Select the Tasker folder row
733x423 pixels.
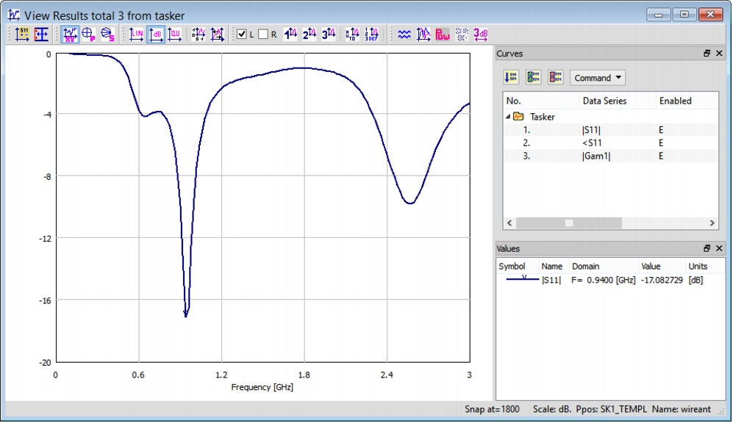tap(610, 117)
